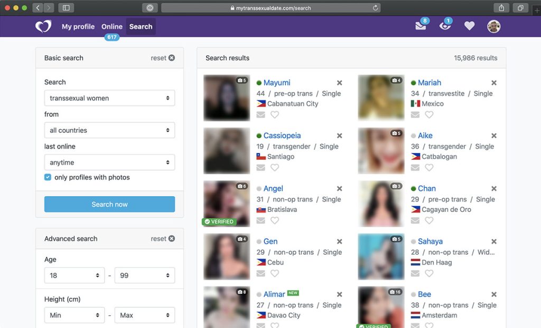The image size is (541, 328).
Task: Open Gen's profile photo thumbnail
Action: tap(227, 257)
